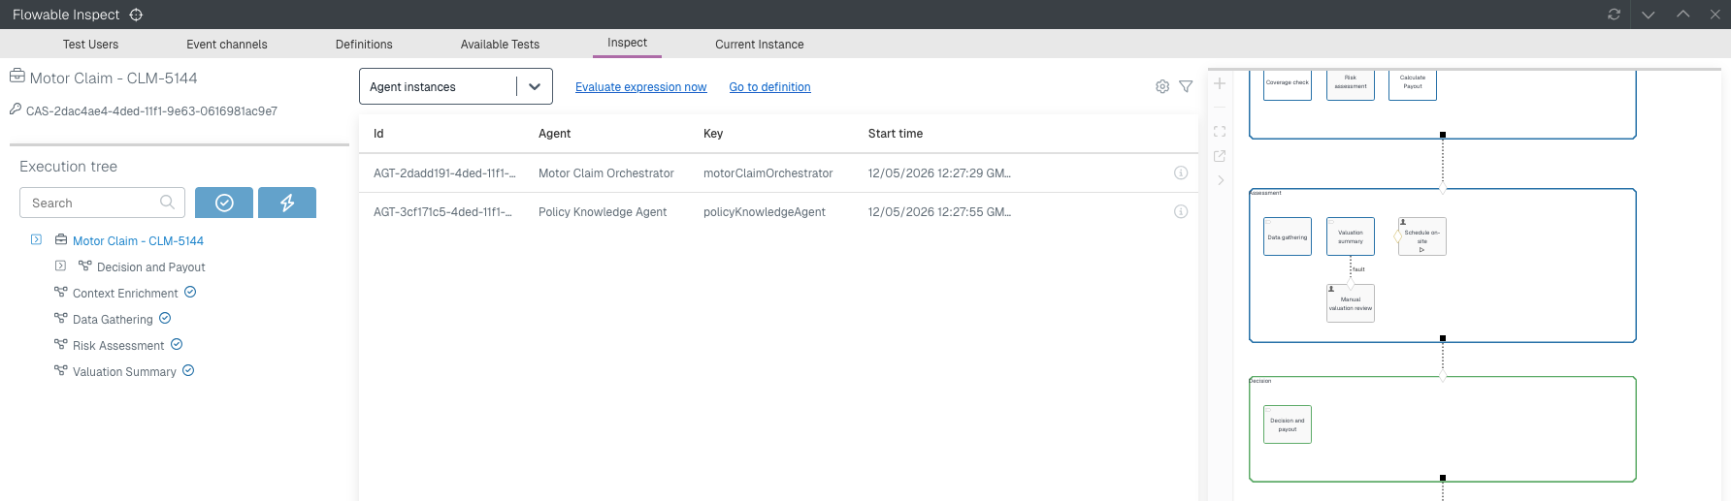Click 12:27:55 start time cell

point(939,212)
